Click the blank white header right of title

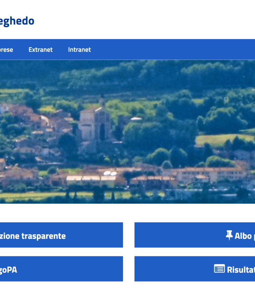[x=140, y=21]
